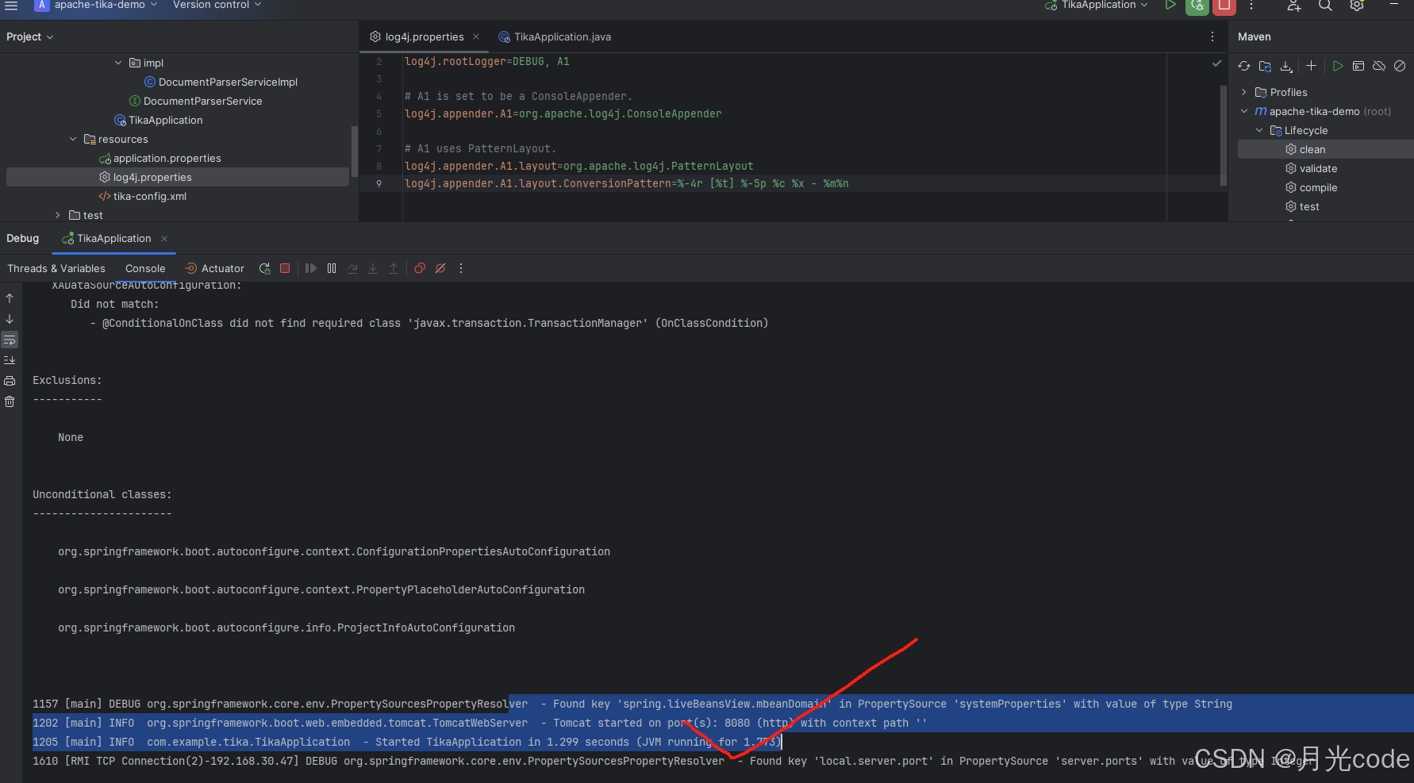The width and height of the screenshot is (1414, 783).
Task: Toggle Mute Breakpoints
Action: pos(440,268)
